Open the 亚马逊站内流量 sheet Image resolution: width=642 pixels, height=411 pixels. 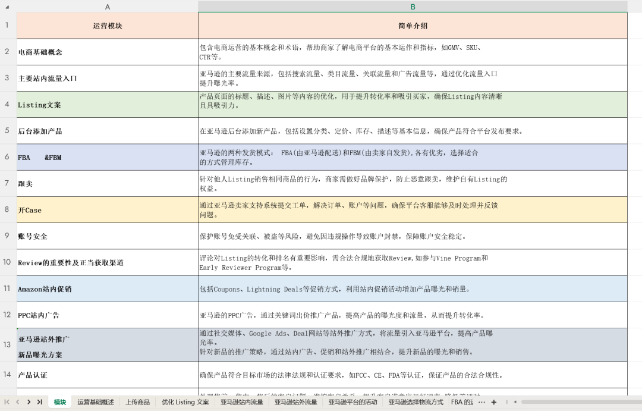(242, 402)
